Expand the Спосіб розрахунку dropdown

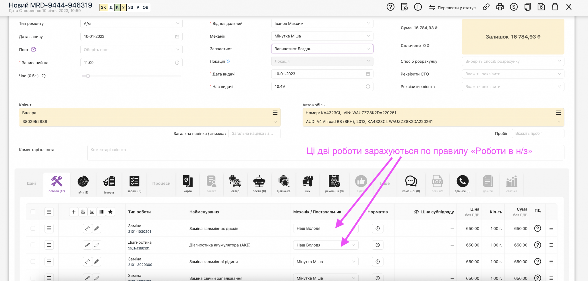(513, 61)
